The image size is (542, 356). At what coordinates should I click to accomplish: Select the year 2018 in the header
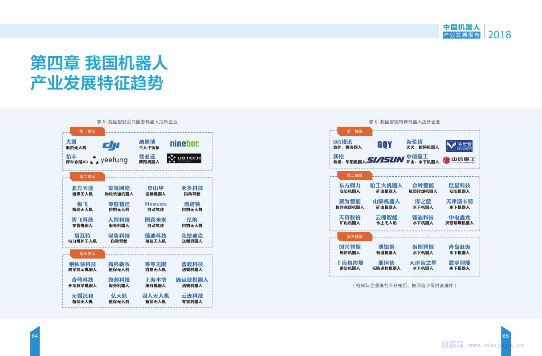(500, 35)
